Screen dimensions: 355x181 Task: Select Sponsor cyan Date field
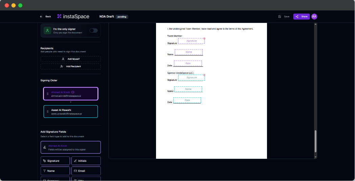(x=187, y=100)
